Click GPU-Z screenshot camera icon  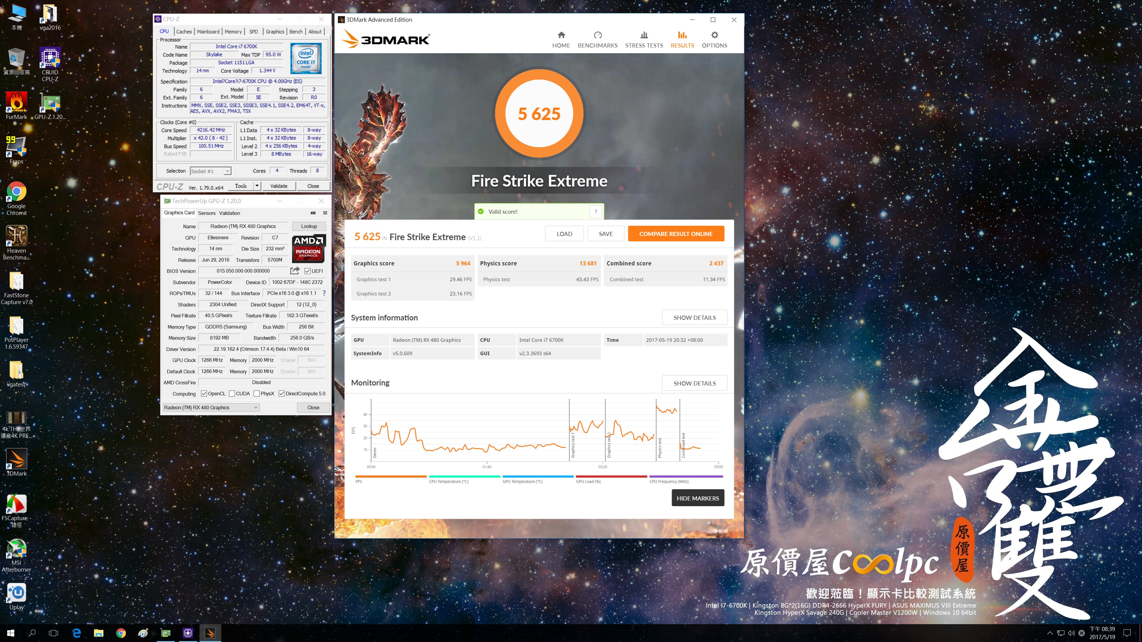(313, 213)
